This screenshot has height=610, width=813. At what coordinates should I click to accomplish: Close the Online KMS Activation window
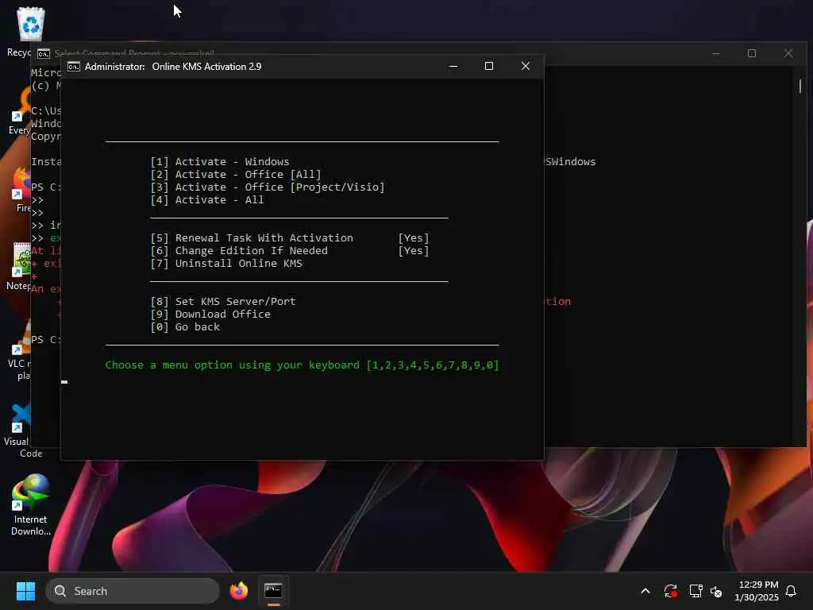[526, 66]
